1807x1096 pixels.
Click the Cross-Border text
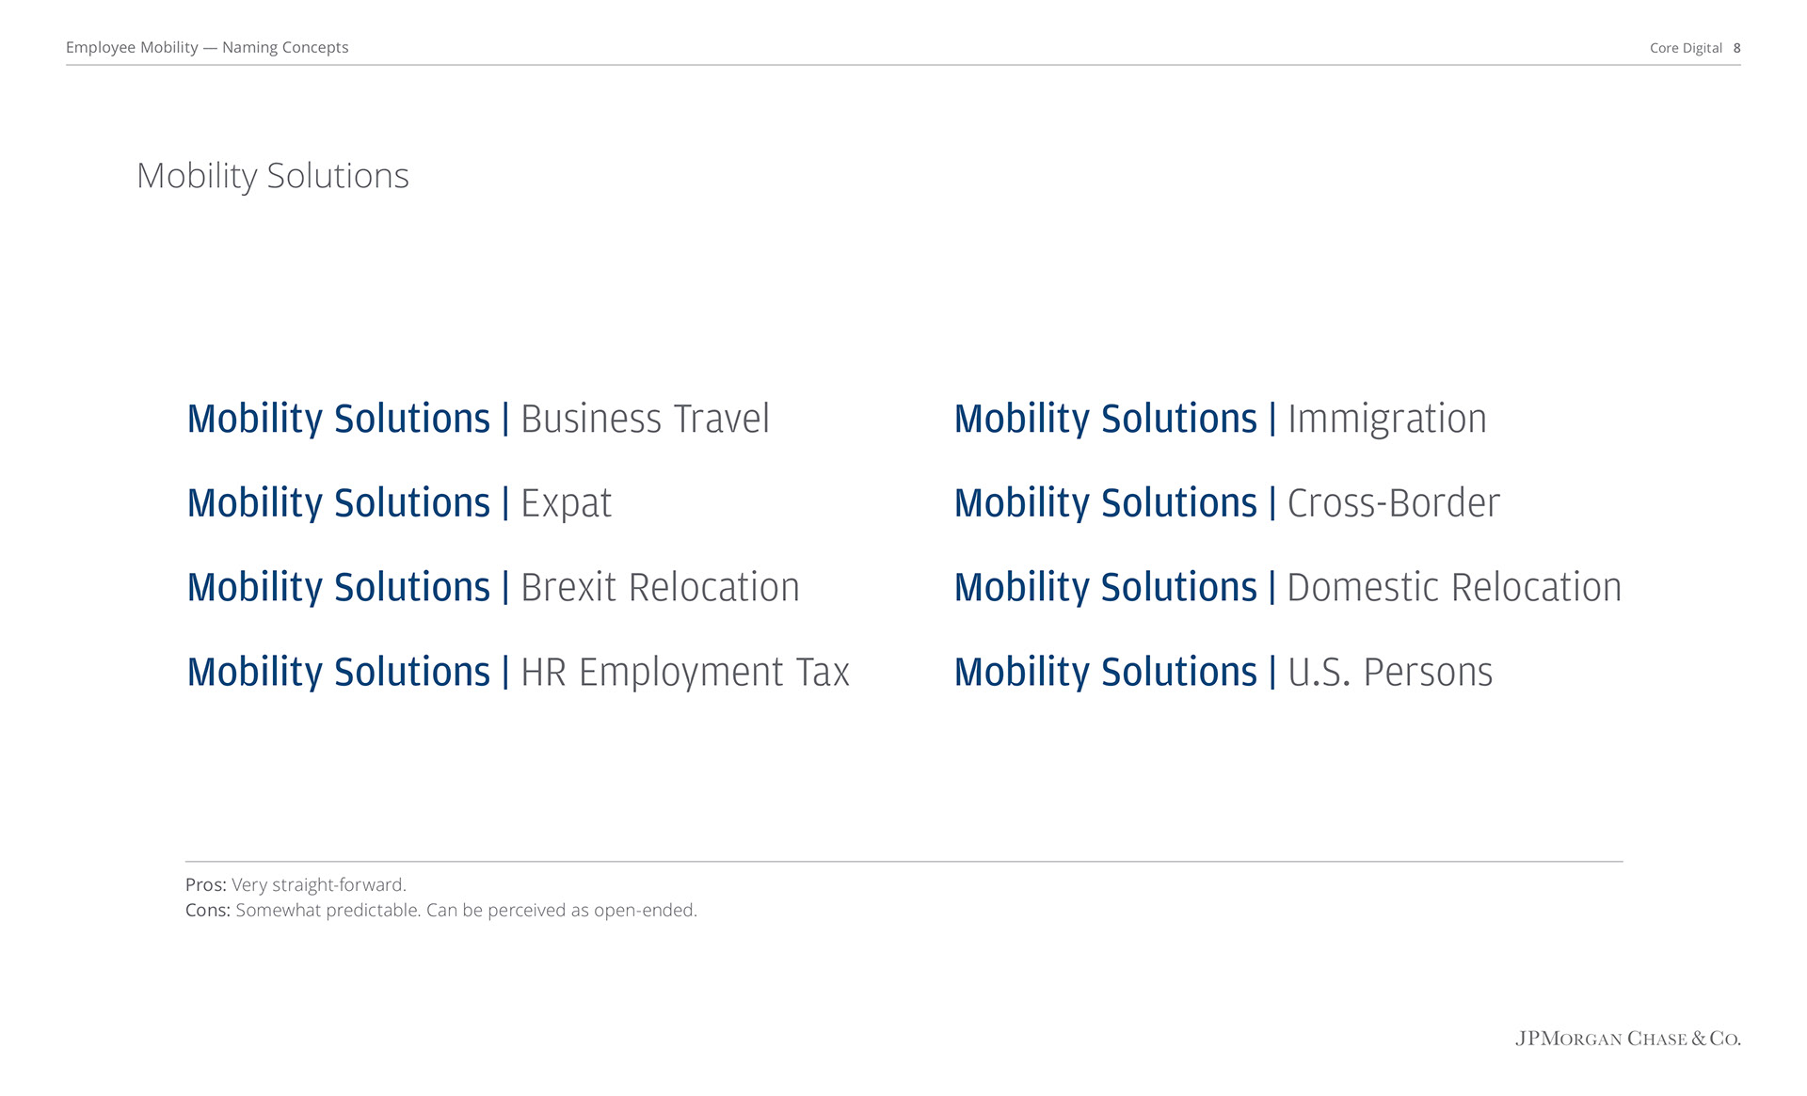1394,503
